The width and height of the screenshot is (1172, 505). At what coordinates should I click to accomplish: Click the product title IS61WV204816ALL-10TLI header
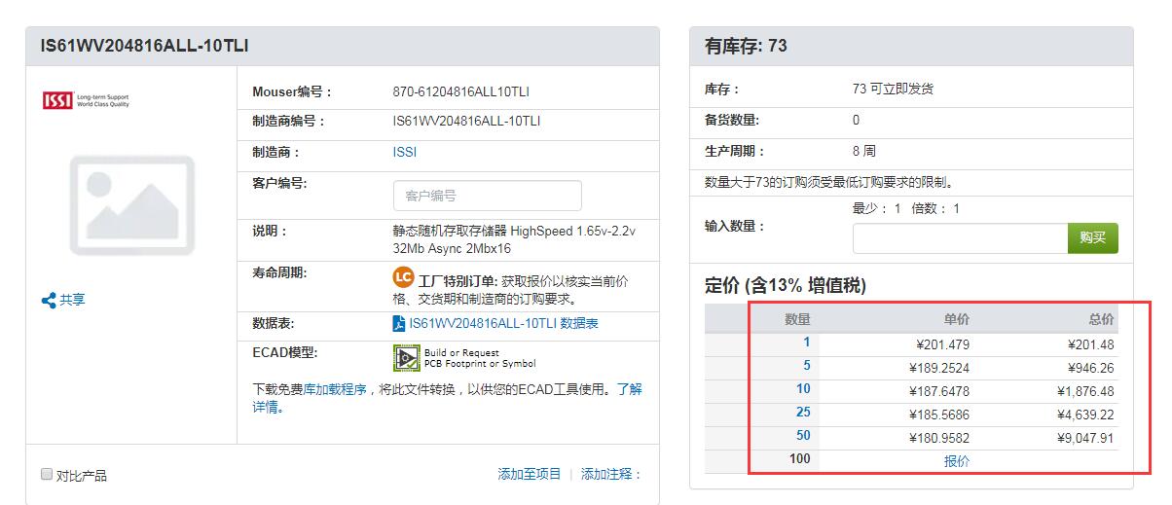(x=145, y=46)
